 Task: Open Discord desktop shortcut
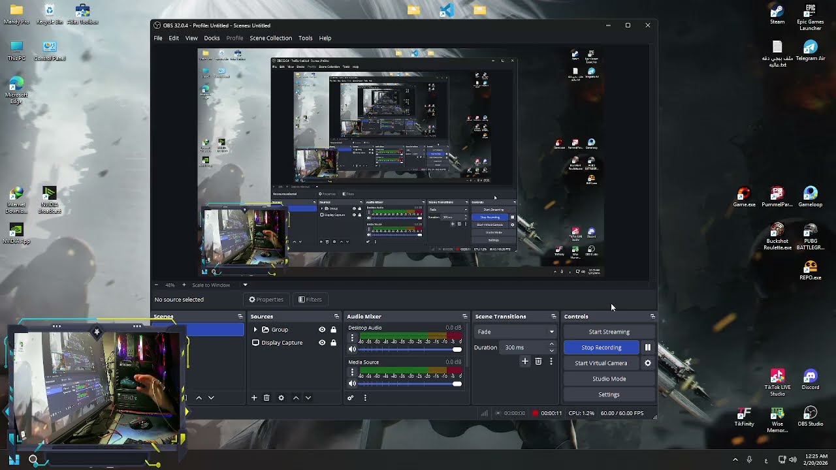(811, 379)
